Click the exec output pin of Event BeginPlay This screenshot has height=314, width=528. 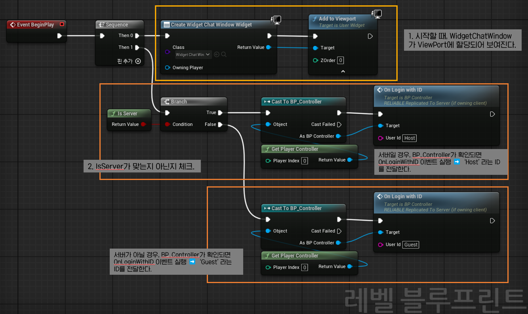[x=59, y=36]
